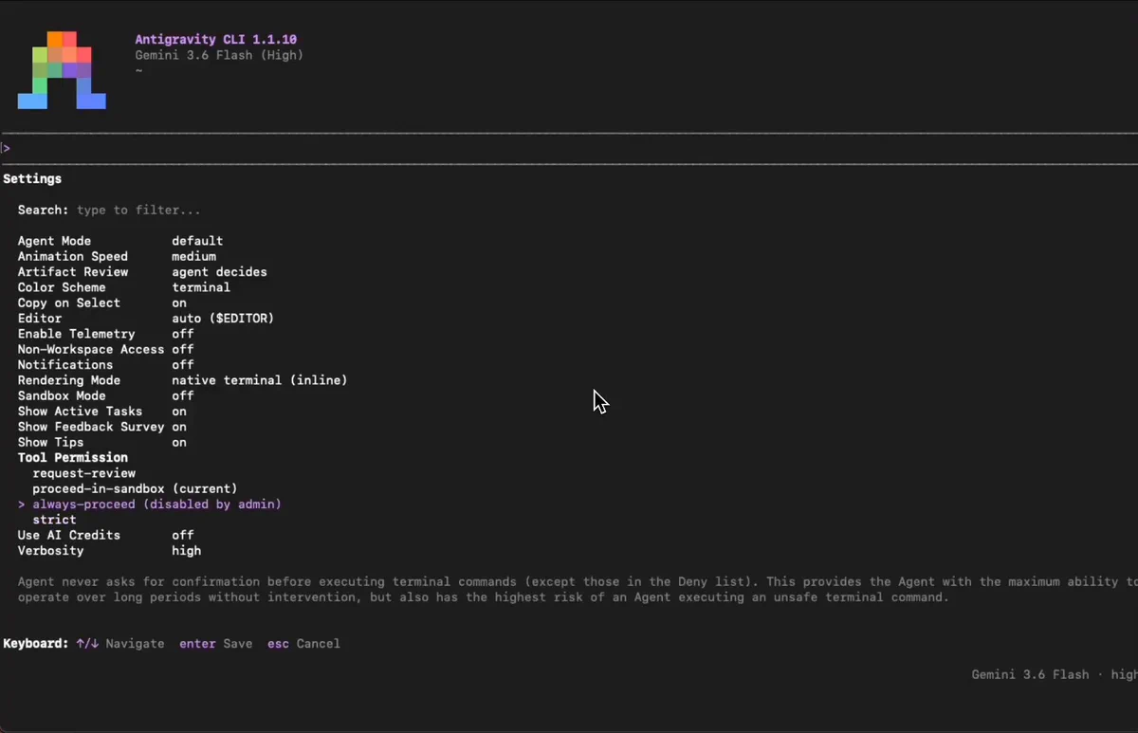The height and width of the screenshot is (733, 1138).
Task: Click the Keyboard: label
Action: pyautogui.click(x=36, y=644)
